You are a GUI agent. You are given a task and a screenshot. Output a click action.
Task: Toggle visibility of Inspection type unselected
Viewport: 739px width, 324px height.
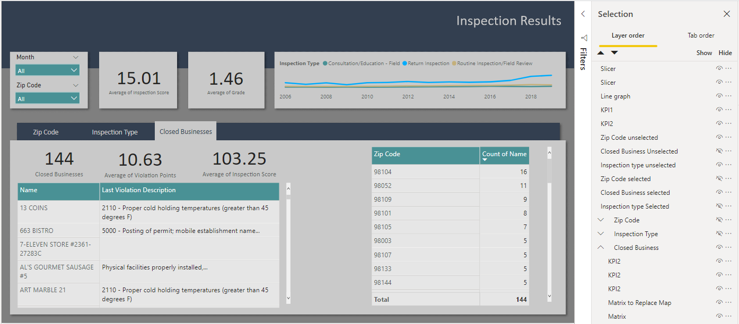point(718,165)
